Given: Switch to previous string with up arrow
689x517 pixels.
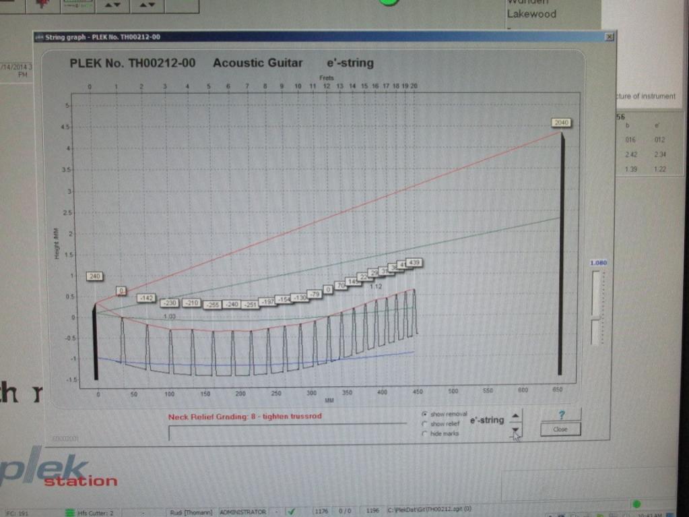Looking at the screenshot, I should tap(515, 415).
